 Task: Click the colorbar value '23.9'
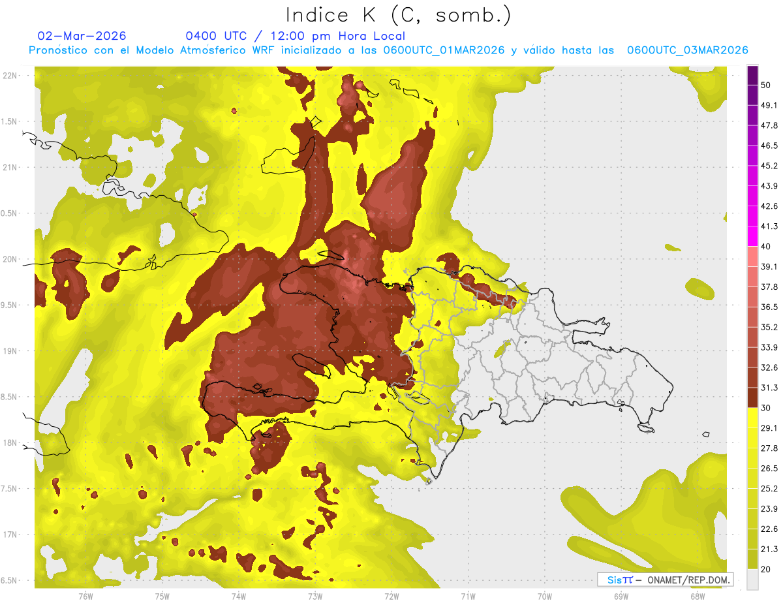pos(769,509)
